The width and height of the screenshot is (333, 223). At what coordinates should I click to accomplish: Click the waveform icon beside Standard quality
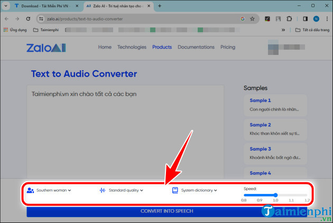pyautogui.click(x=103, y=190)
